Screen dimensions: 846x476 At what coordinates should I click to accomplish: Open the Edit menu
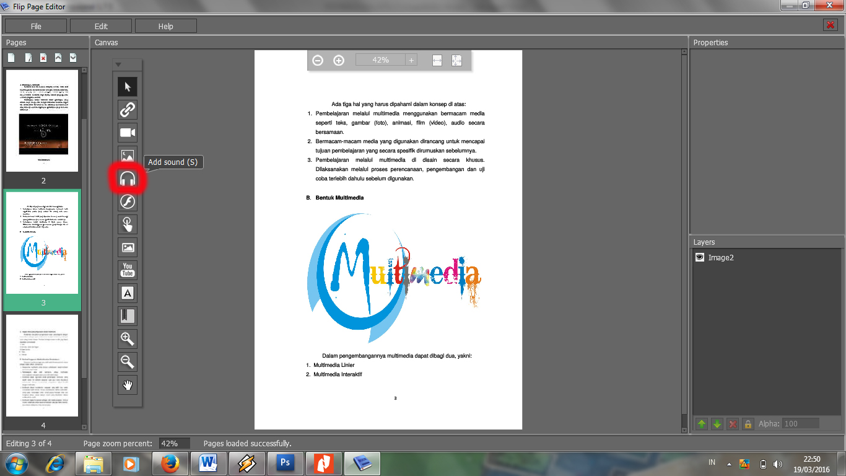[101, 26]
